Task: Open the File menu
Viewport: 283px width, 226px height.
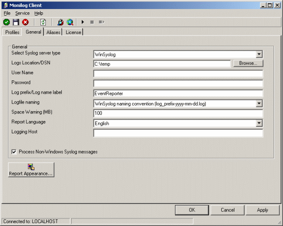Action: pos(7,13)
